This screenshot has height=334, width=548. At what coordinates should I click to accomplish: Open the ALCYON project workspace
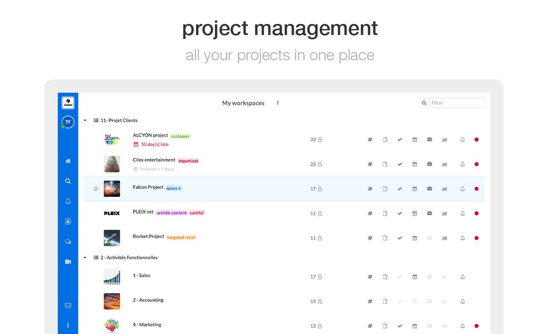(150, 135)
